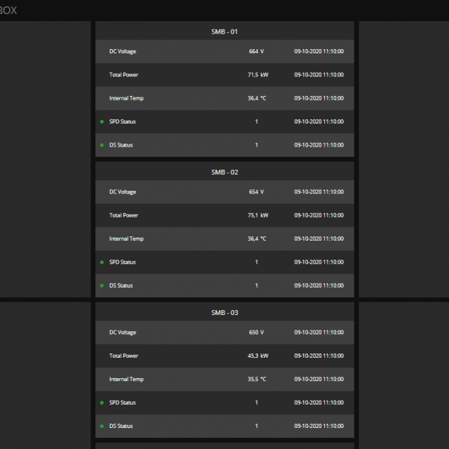
Task: Click SPD Status value 1 in SMB - 01
Action: (257, 121)
